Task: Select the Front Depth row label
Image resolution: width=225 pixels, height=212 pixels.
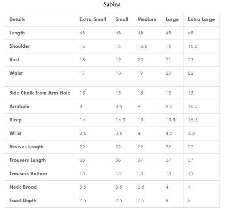Action: click(x=23, y=201)
